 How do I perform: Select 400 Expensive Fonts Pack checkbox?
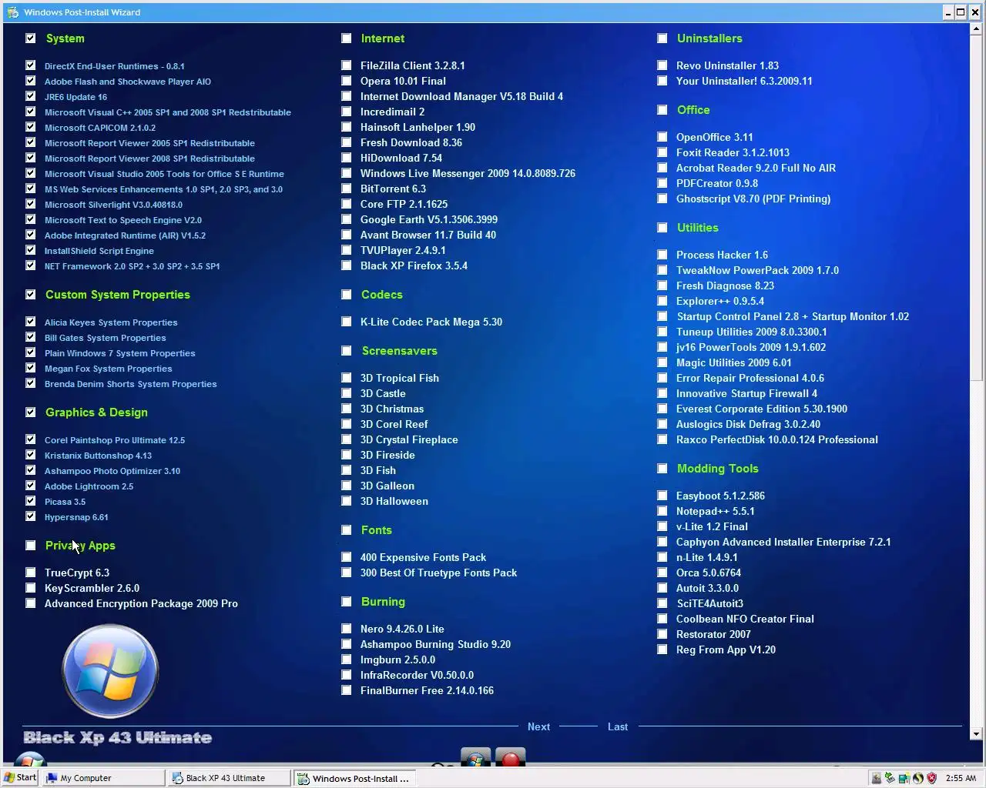[346, 557]
